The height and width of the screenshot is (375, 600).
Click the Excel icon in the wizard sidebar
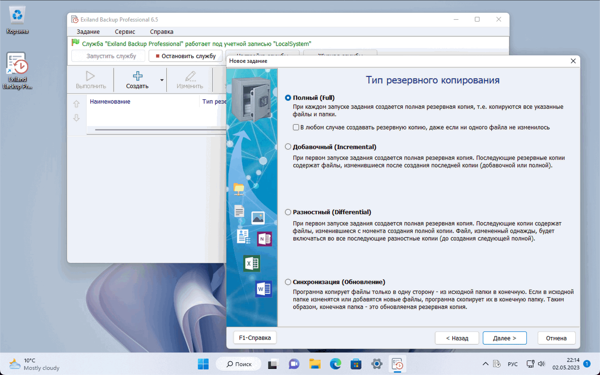pos(251,263)
